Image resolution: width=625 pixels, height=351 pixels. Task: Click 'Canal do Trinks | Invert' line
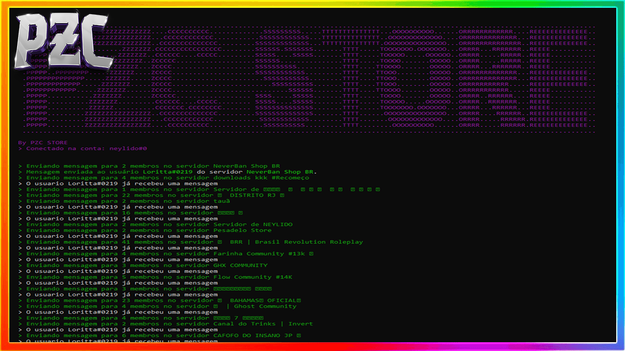pos(166,324)
